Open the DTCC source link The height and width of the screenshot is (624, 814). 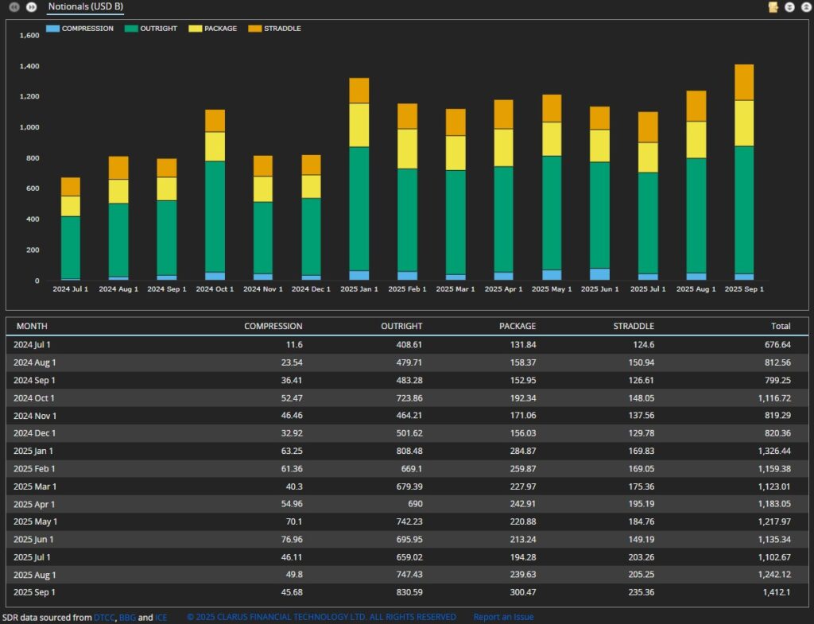[104, 617]
